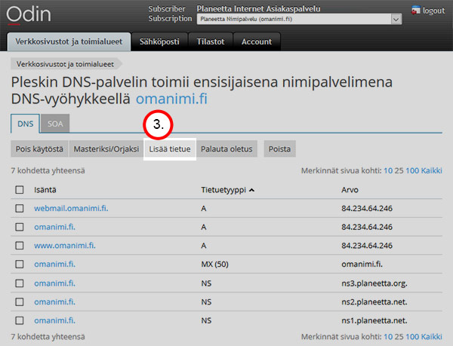Click the Verkkosivustot ja toimialueet breadcrumb
Viewport: 453px width, 346px height.
[x=65, y=64]
